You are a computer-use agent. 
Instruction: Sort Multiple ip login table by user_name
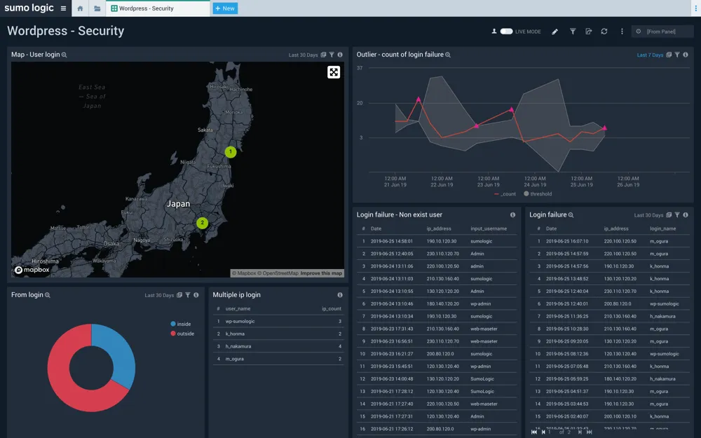(238, 309)
